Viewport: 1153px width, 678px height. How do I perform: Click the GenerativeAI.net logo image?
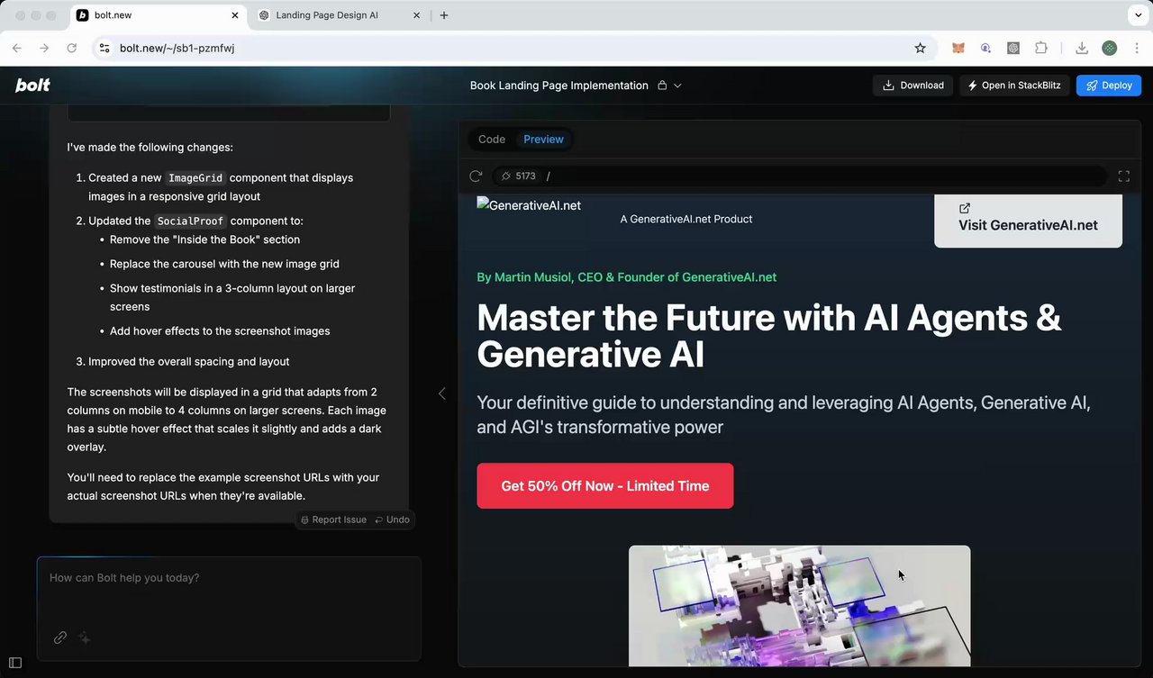529,205
